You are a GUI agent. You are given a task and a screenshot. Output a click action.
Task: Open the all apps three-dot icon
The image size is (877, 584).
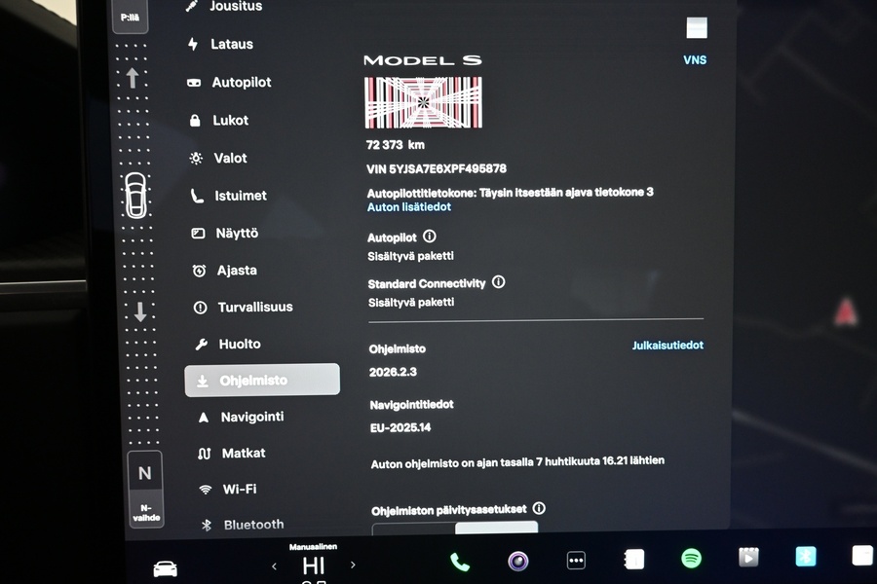point(576,561)
